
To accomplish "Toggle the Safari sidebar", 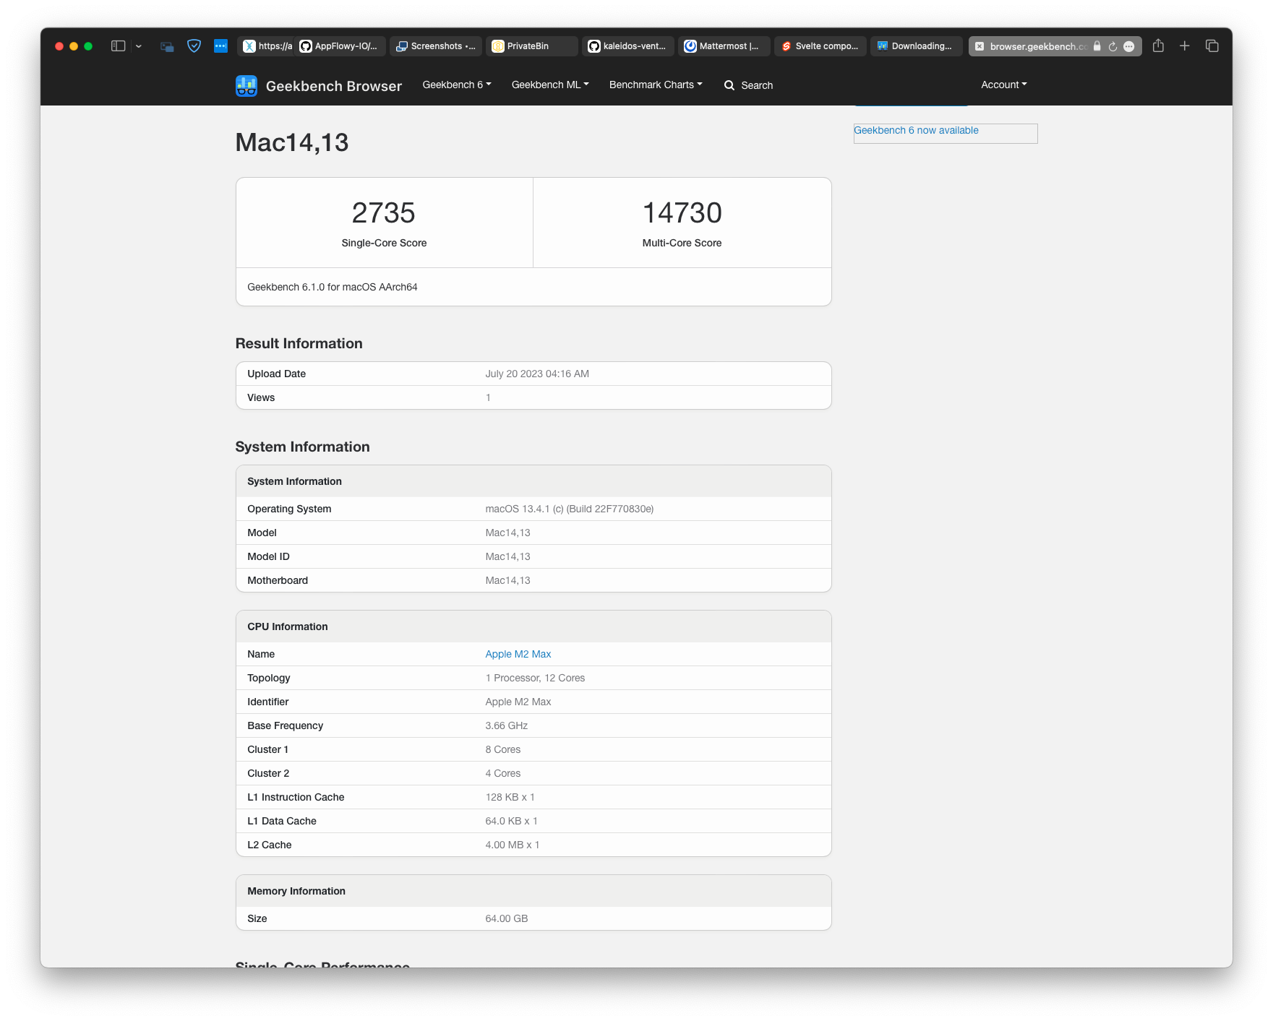I will [118, 46].
